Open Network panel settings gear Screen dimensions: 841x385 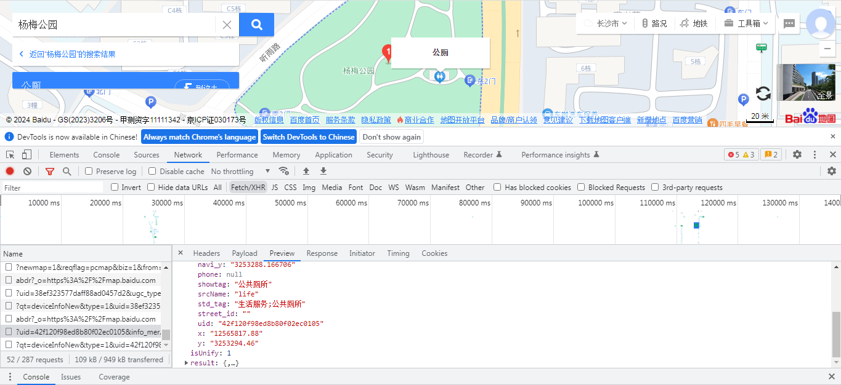[832, 171]
